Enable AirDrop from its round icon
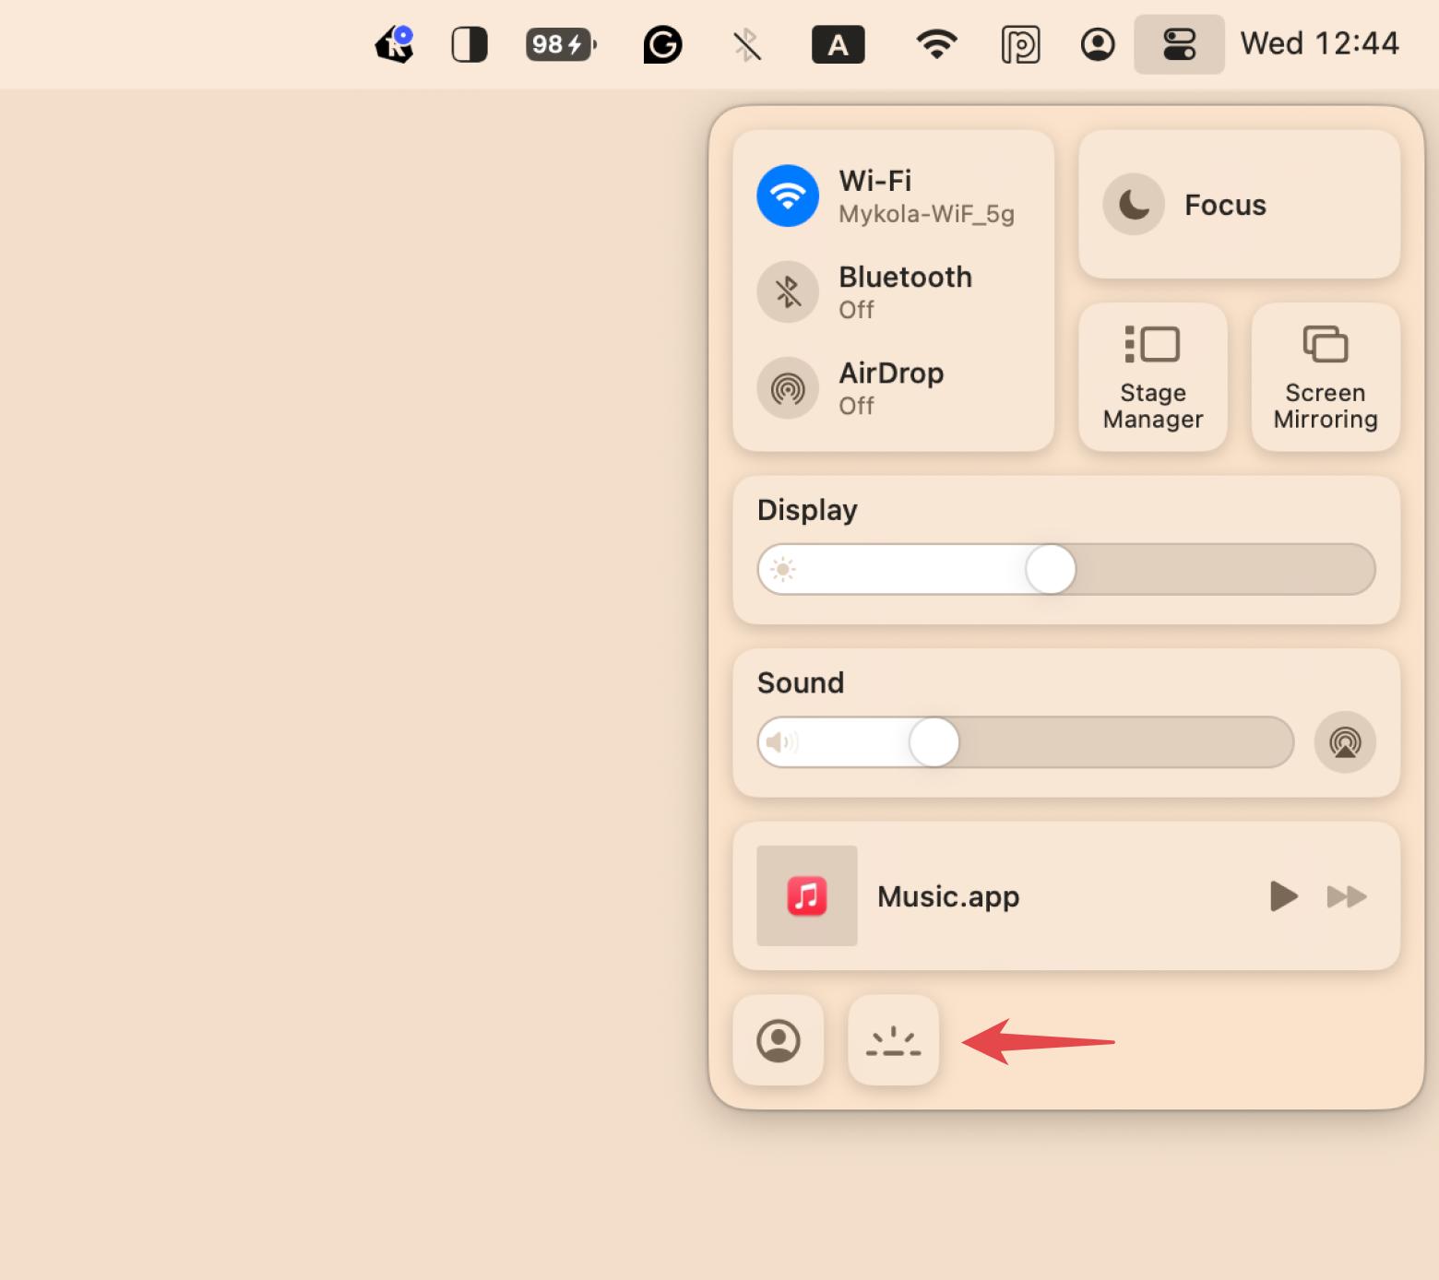 (788, 388)
